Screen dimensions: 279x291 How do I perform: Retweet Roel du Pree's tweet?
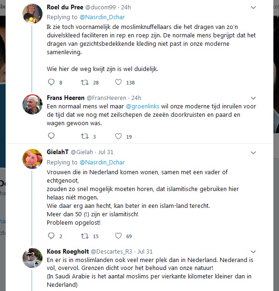click(x=85, y=82)
